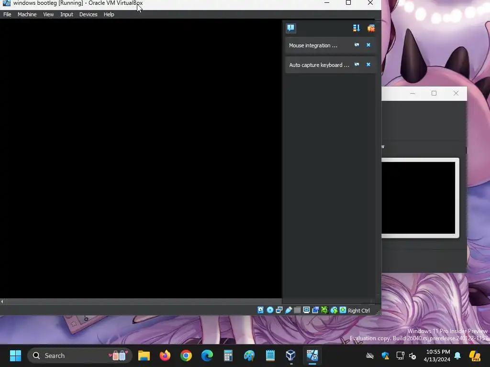
Task: Click the Right Ctrl host key label
Action: click(x=358, y=311)
